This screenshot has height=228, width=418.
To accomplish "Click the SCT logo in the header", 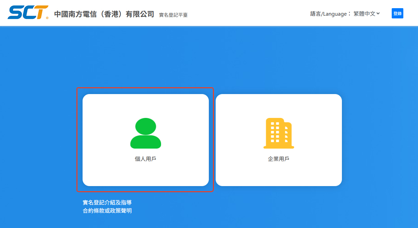I will click(x=27, y=12).
